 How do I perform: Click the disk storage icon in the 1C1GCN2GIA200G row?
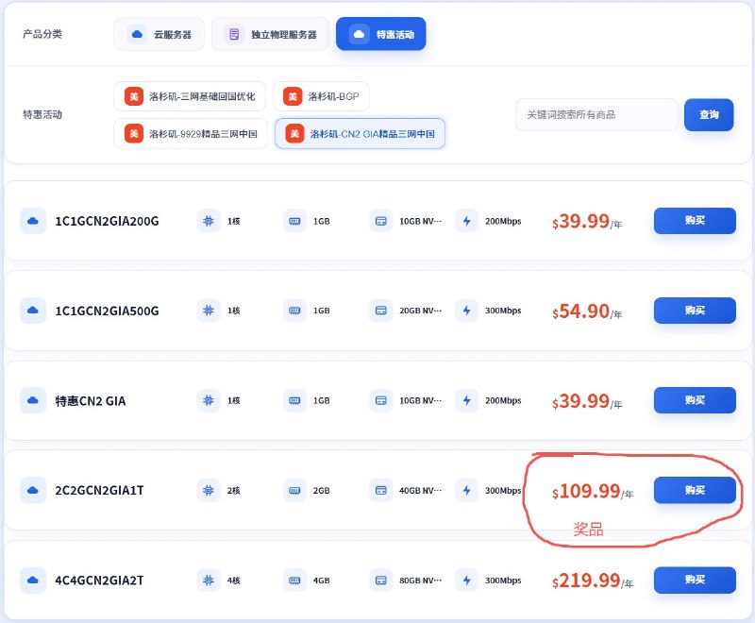pos(381,221)
